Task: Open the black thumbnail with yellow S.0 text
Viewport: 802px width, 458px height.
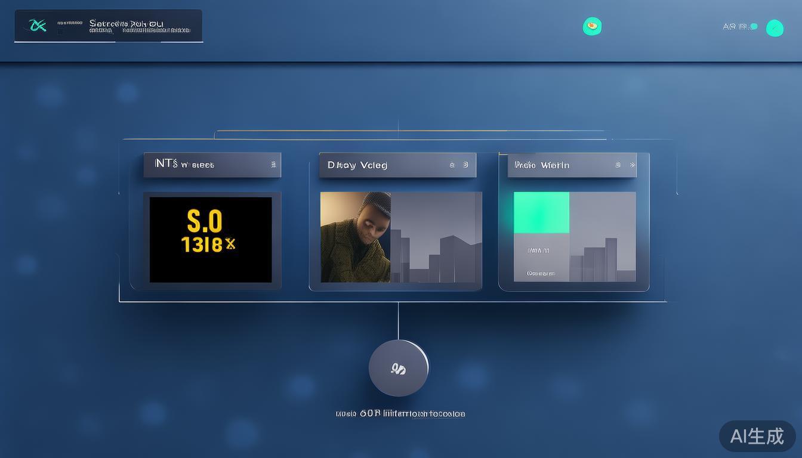Action: coord(211,239)
